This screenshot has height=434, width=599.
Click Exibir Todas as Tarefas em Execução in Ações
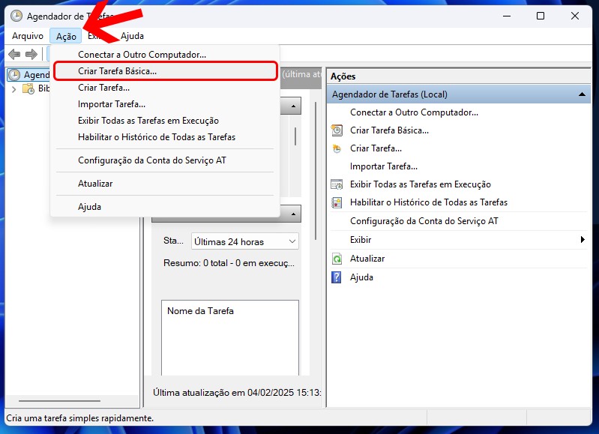[x=421, y=184]
